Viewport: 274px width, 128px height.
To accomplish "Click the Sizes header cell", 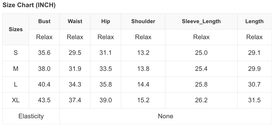I will pos(16,29).
